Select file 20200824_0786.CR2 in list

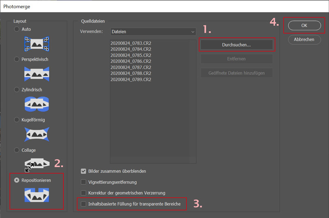(131, 61)
